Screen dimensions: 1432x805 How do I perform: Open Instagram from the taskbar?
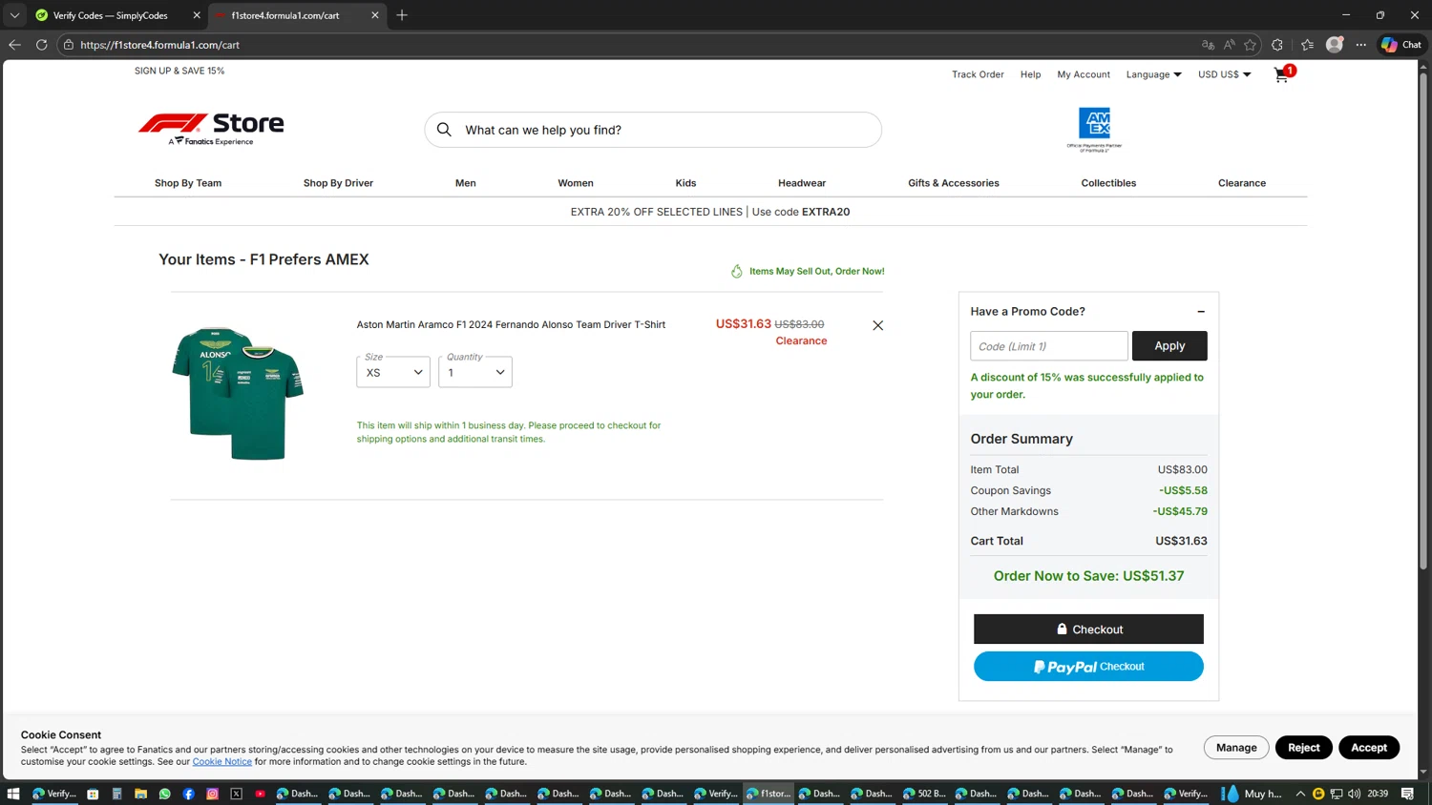212,794
